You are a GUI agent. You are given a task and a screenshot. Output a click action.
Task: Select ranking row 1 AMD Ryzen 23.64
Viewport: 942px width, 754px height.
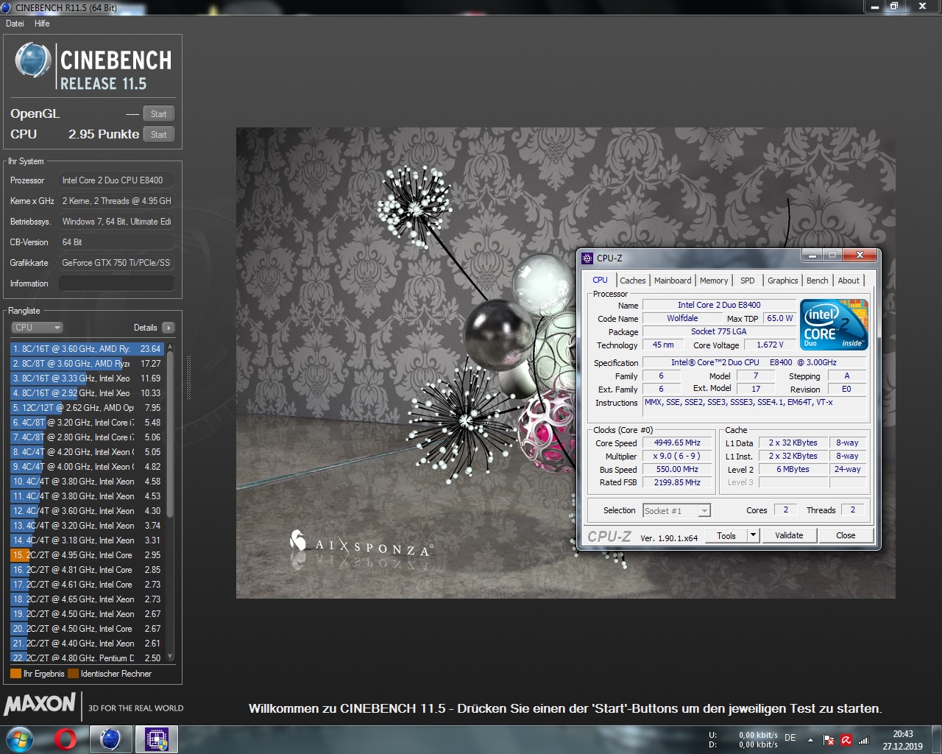click(87, 349)
